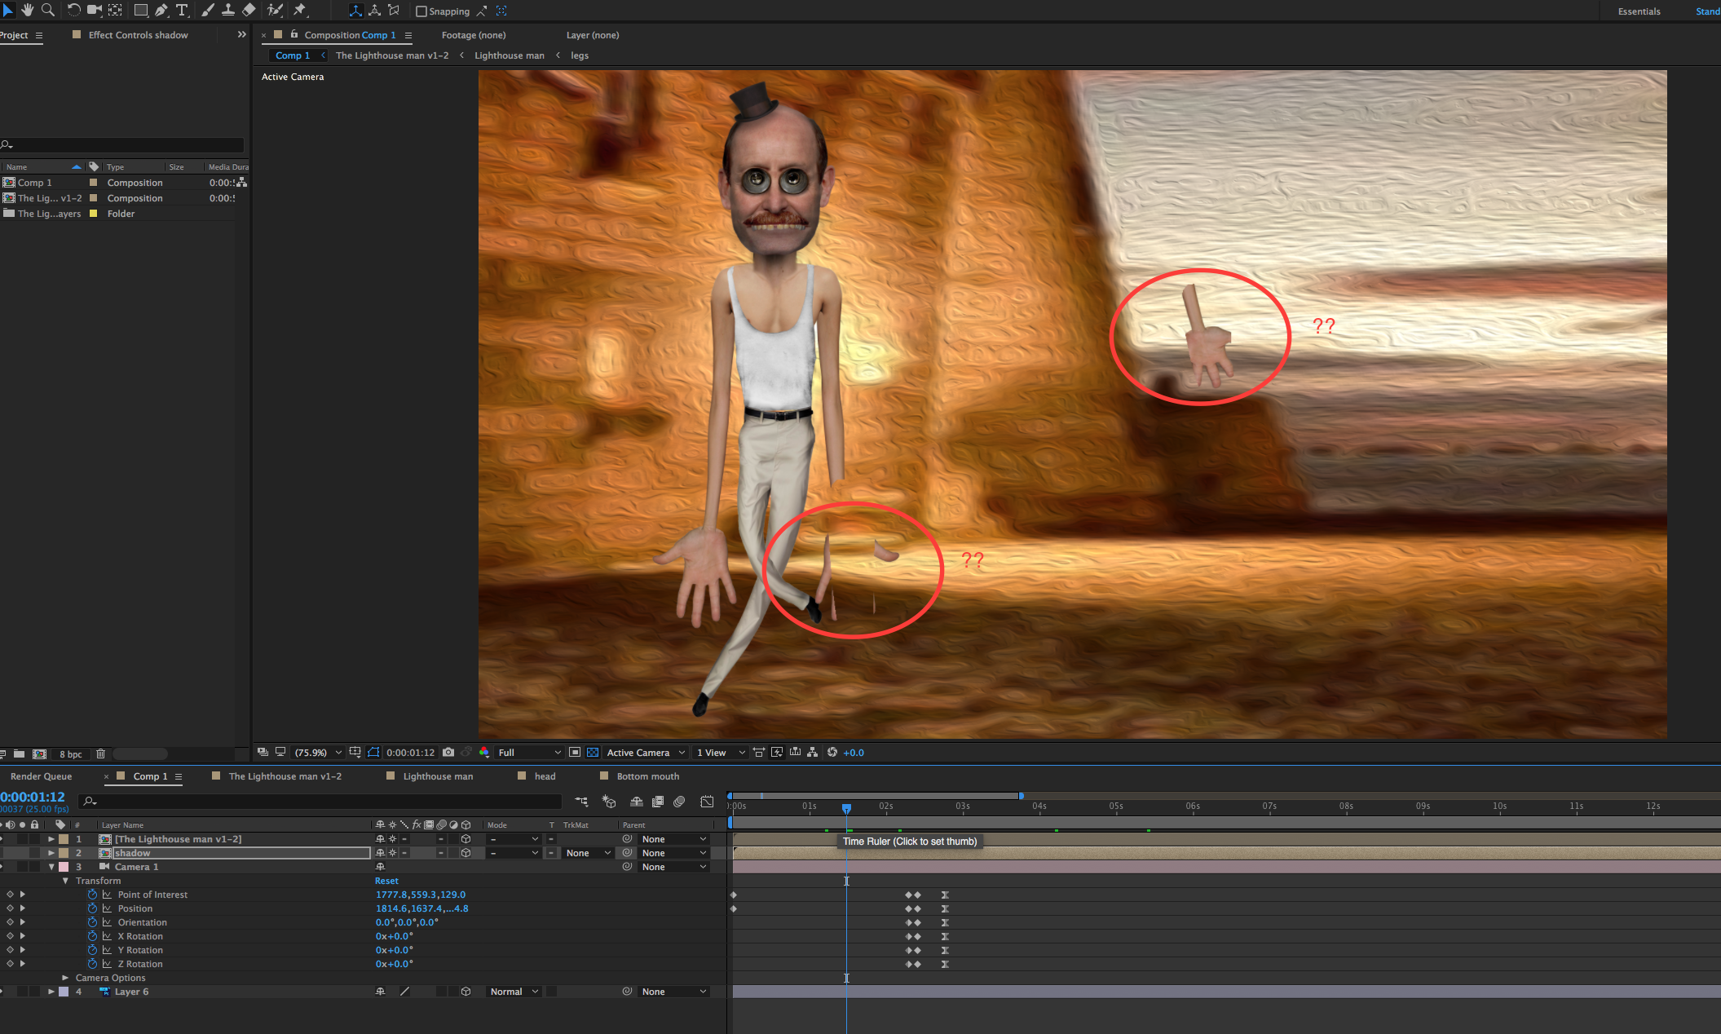Toggle Position property stopwatch
This screenshot has height=1034, width=1721.
pos(92,908)
